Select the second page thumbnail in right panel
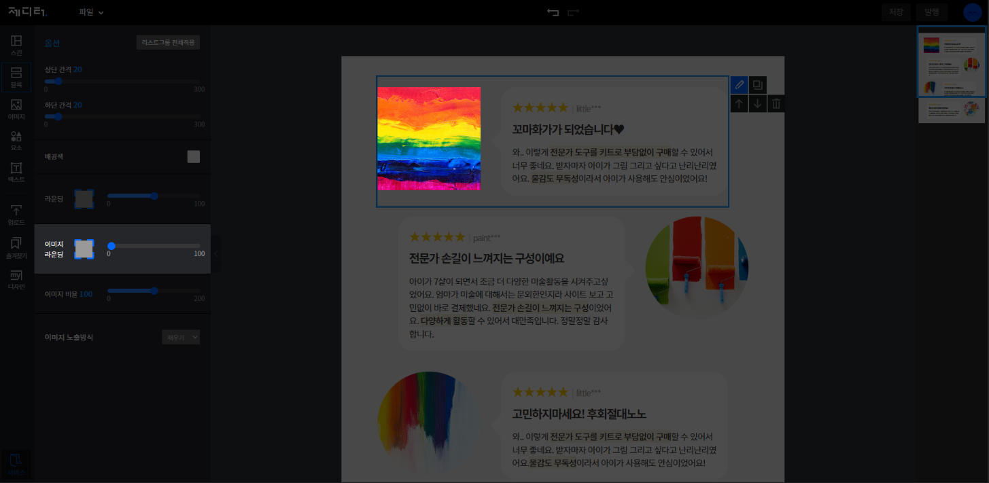The height and width of the screenshot is (483, 989). click(x=951, y=110)
